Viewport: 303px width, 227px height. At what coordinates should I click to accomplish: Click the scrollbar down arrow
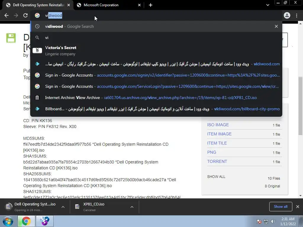click(300, 196)
